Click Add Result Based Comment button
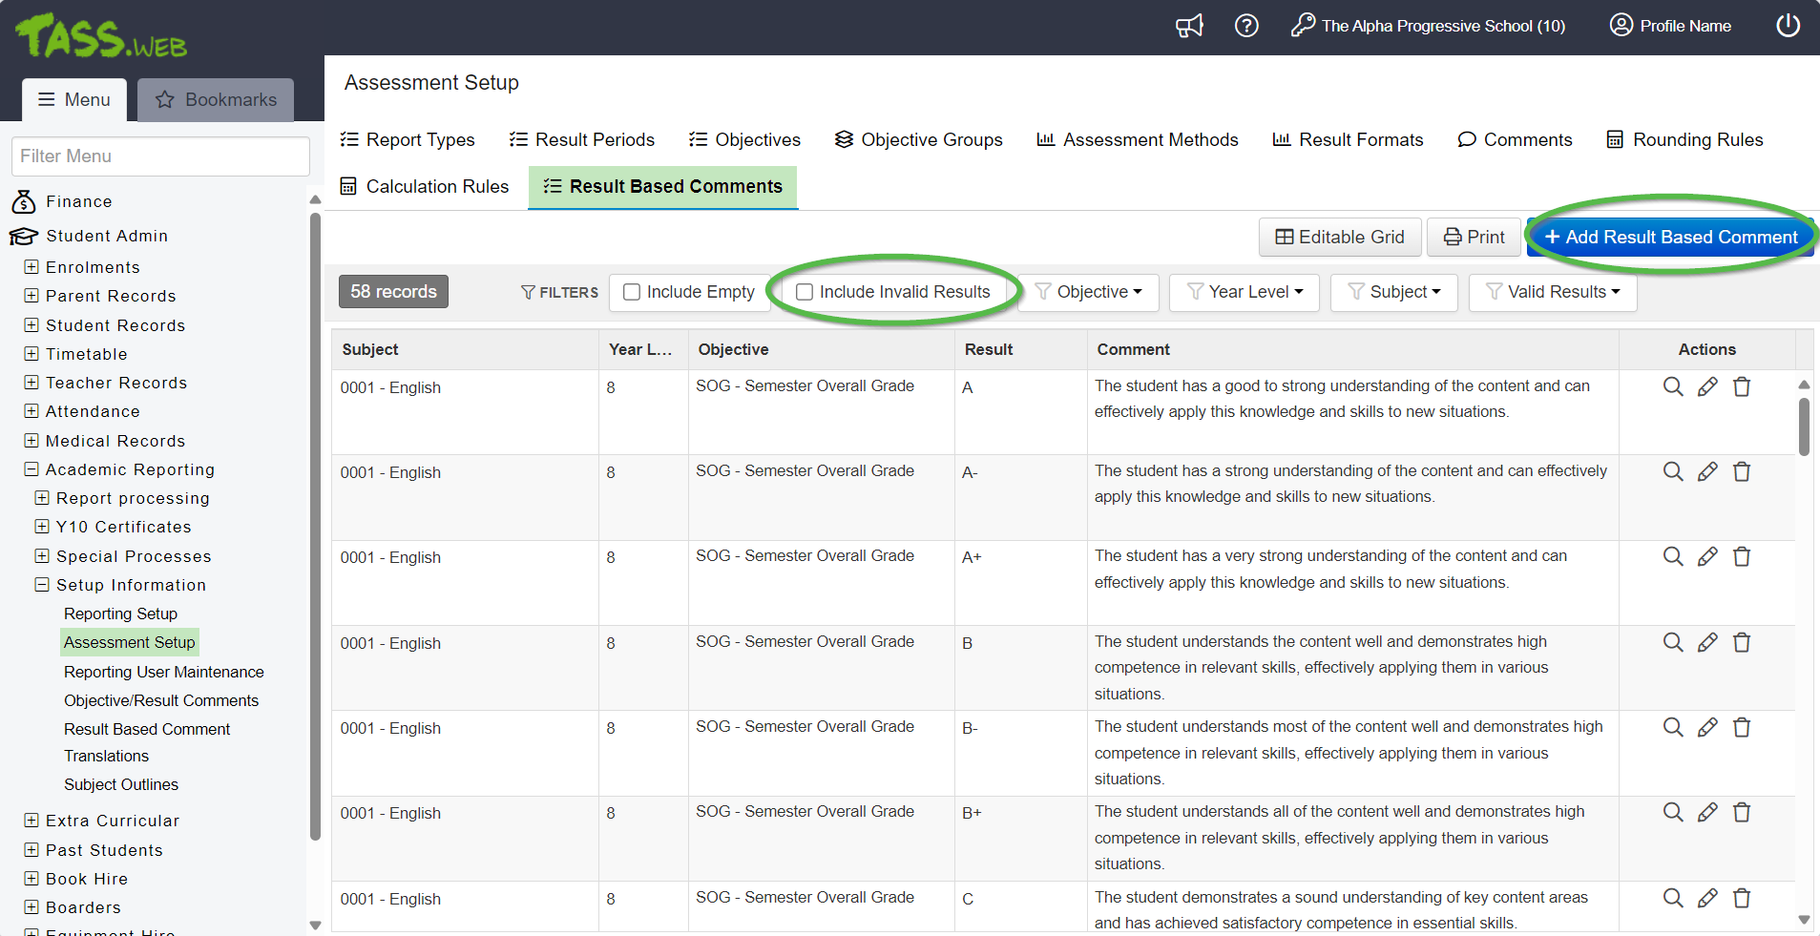Screen dimensions: 1820x936 1670,237
